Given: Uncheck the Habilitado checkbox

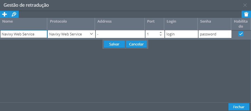Looking at the screenshot, I should click(x=241, y=34).
